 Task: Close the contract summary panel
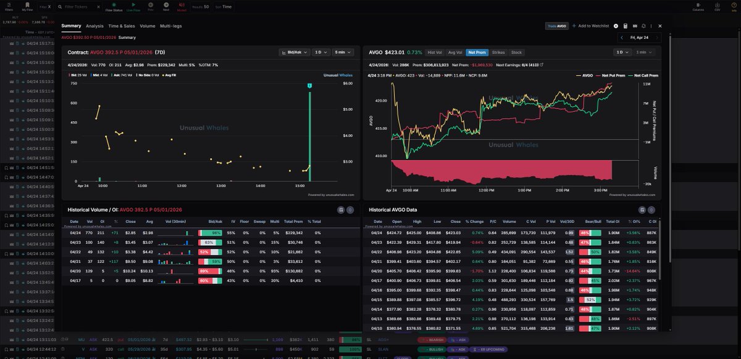click(x=659, y=26)
